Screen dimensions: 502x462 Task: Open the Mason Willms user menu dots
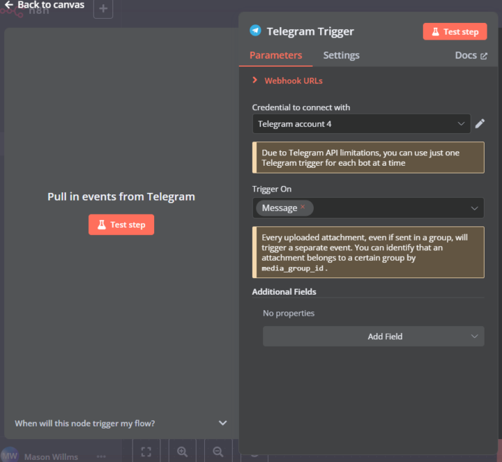click(101, 456)
